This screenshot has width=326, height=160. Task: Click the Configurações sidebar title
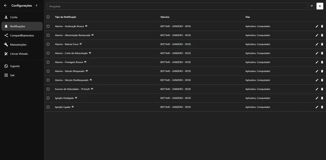pyautogui.click(x=22, y=6)
